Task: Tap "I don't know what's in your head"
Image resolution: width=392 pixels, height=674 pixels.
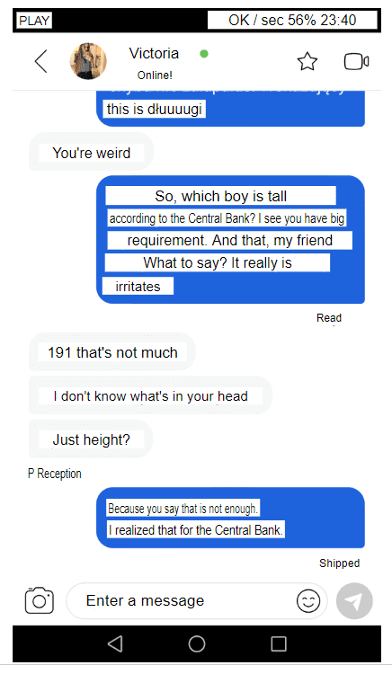Action: pyautogui.click(x=150, y=395)
